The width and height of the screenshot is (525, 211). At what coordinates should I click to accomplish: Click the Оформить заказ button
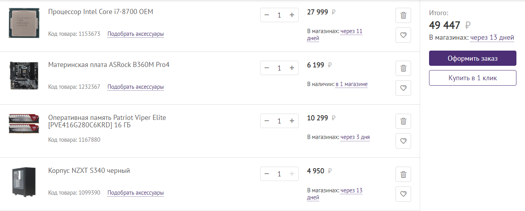tap(472, 58)
